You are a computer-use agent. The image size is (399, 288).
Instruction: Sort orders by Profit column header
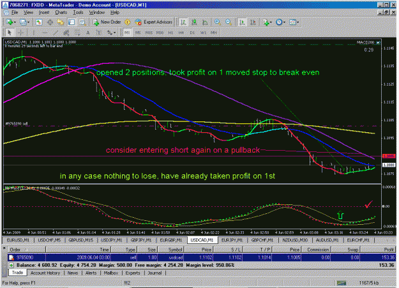378,250
